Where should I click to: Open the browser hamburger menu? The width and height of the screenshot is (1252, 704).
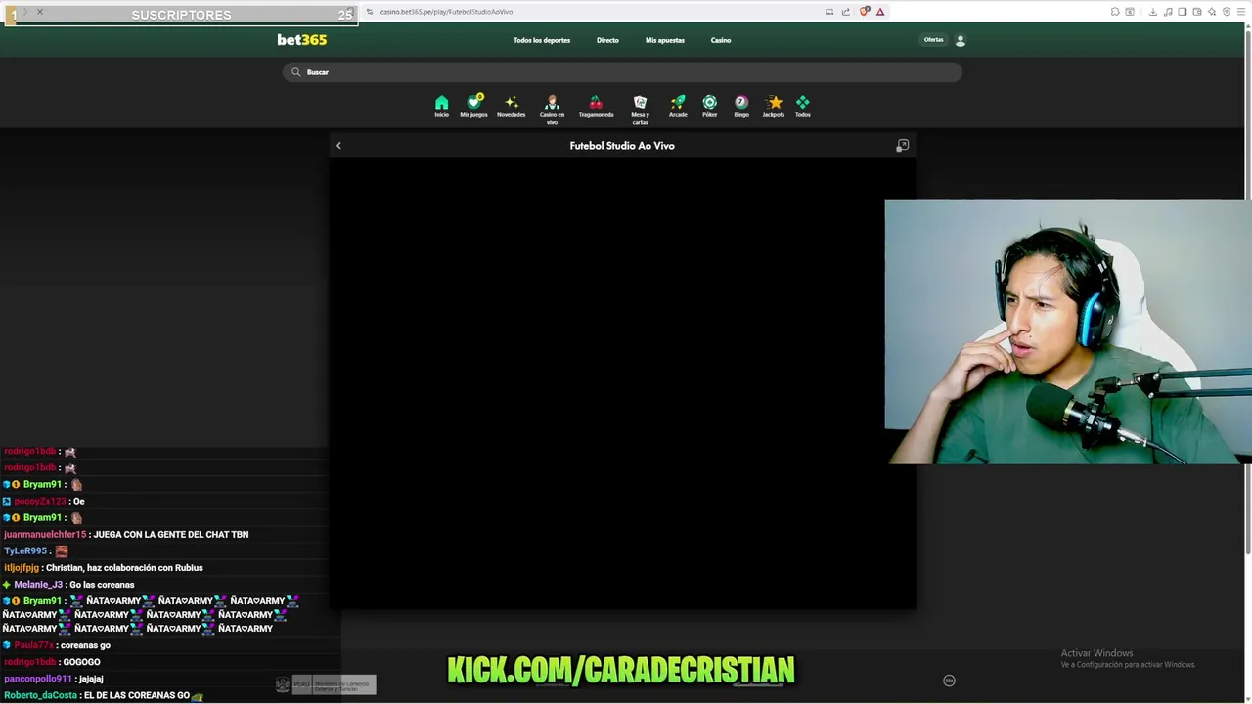click(1241, 12)
